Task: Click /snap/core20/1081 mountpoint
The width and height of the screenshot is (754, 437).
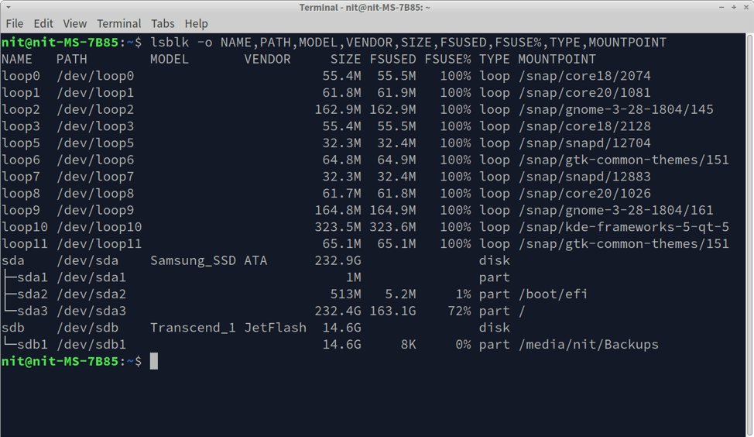Action: tap(584, 93)
